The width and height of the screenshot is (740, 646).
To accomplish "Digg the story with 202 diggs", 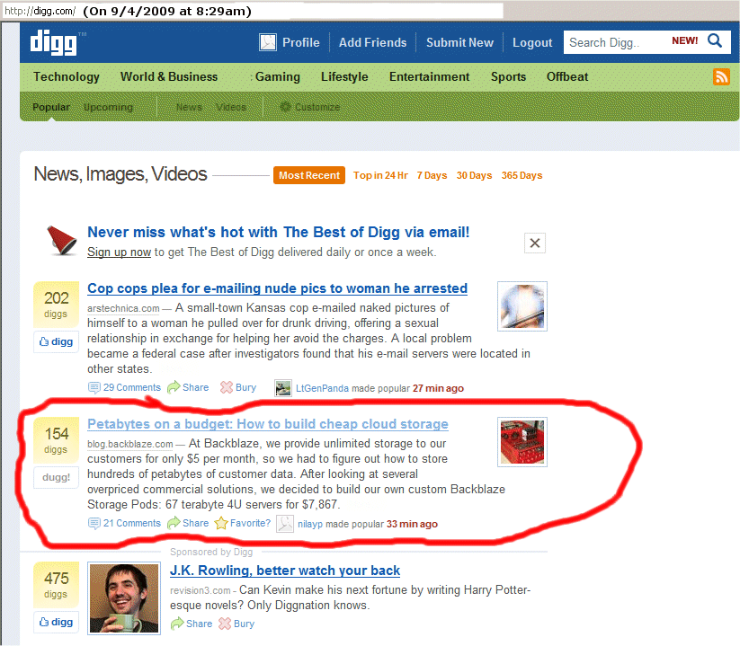I will click(56, 341).
